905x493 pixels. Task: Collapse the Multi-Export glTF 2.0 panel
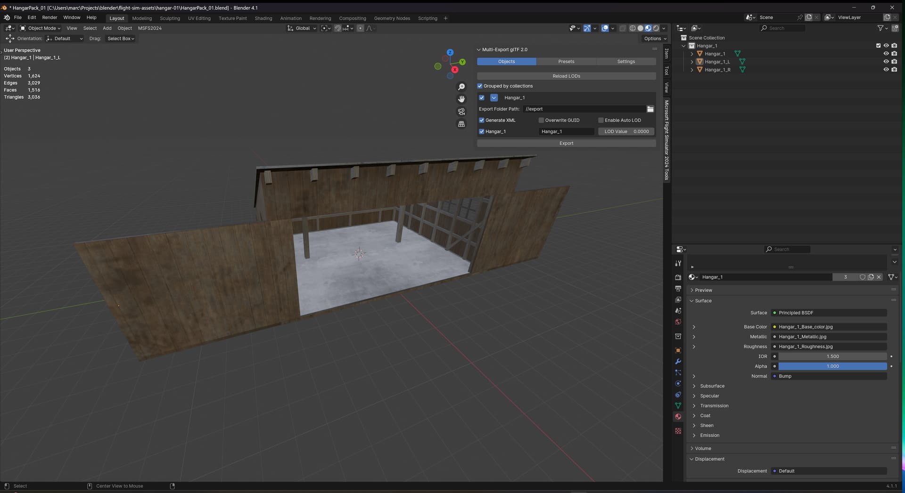(479, 49)
